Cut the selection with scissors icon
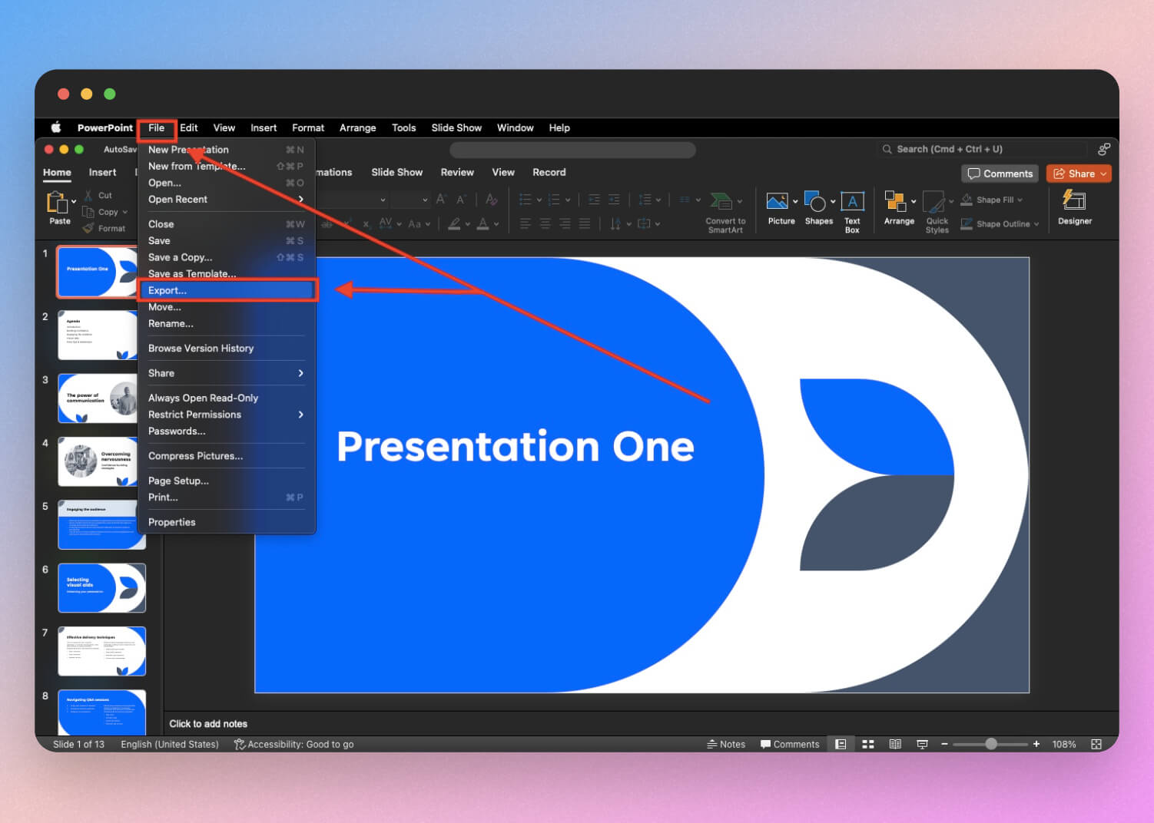Image resolution: width=1154 pixels, height=823 pixels. (x=89, y=195)
